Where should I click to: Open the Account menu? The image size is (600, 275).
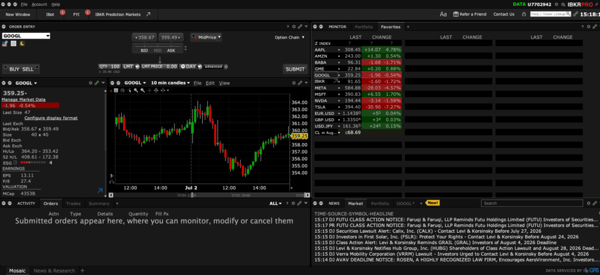coord(39,4)
